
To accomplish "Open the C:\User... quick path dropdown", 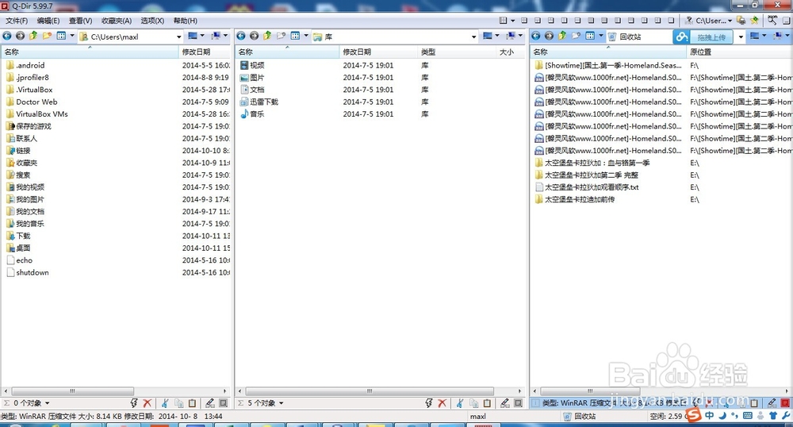I will [x=730, y=21].
